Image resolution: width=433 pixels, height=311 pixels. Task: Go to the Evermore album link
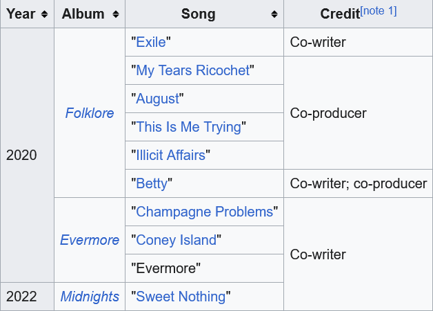click(x=90, y=240)
